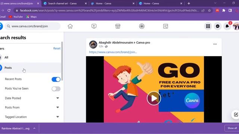This screenshot has height=134, width=239.
Task: Click the Facebook search input field
Action: [32, 26]
